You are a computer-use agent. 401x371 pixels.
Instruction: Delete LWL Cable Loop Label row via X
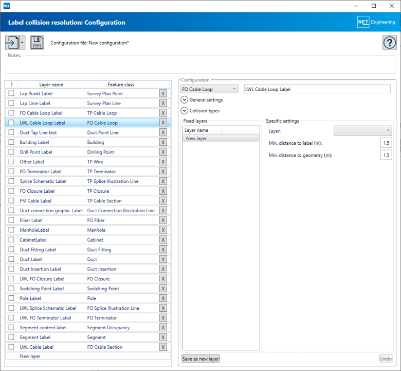(x=163, y=123)
